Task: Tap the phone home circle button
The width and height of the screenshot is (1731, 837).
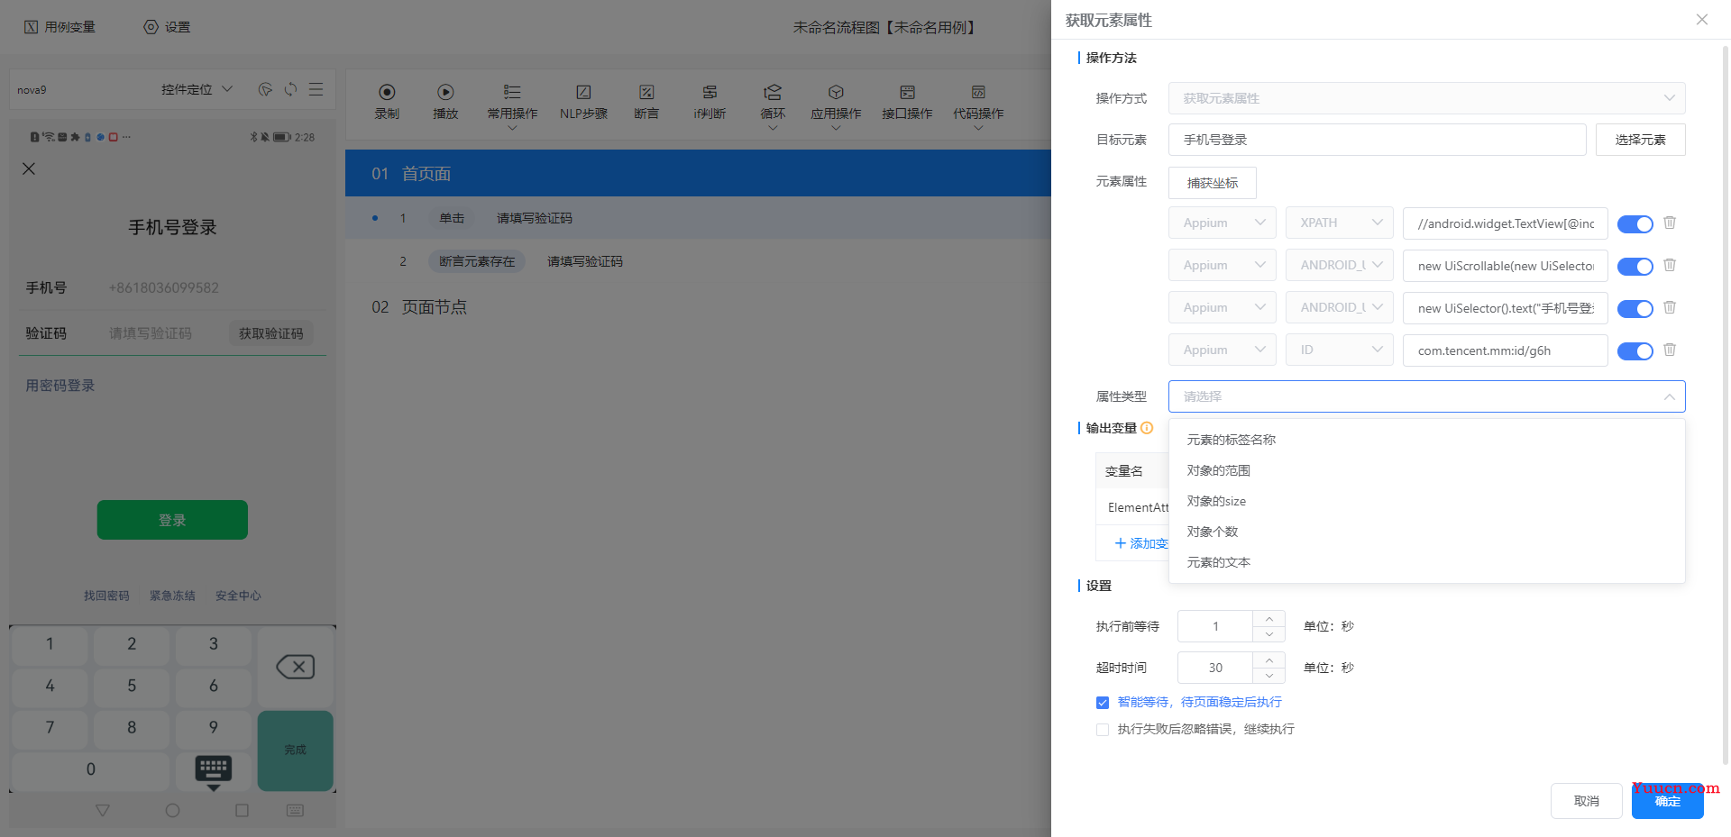Action: pos(172,810)
